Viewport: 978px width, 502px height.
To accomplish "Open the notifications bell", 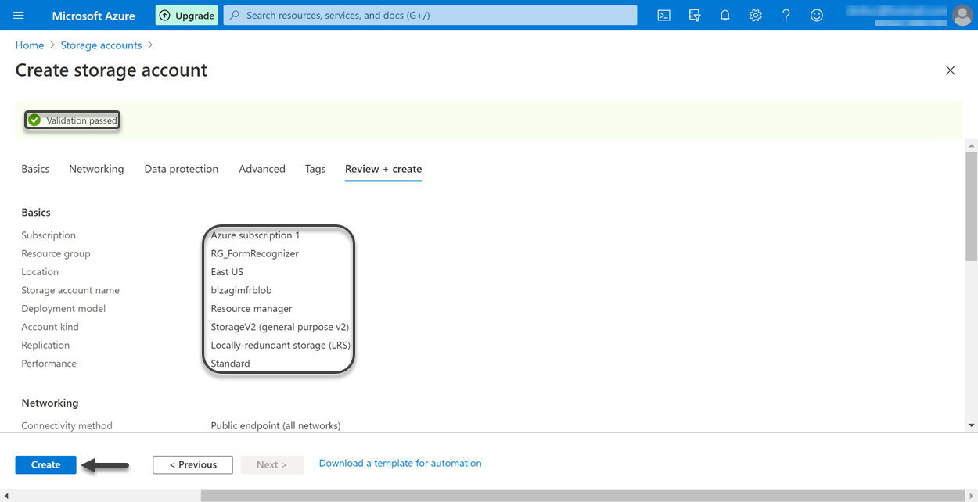I will (725, 16).
